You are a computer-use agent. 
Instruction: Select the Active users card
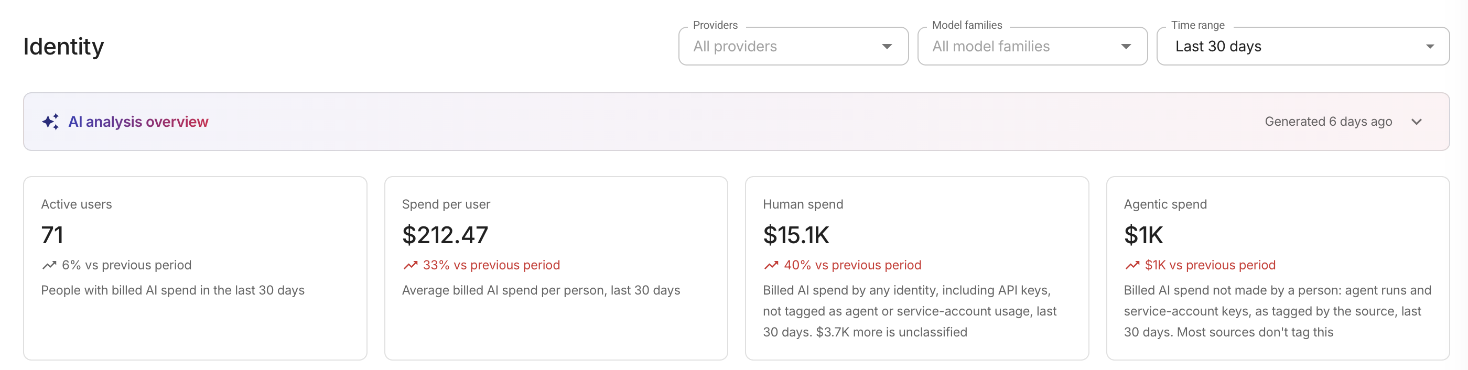pos(195,268)
